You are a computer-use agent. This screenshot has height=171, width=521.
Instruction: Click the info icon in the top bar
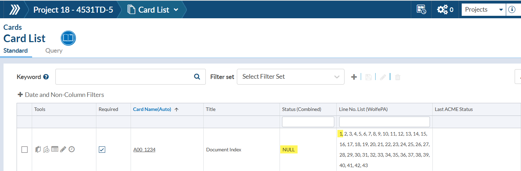[x=511, y=9]
